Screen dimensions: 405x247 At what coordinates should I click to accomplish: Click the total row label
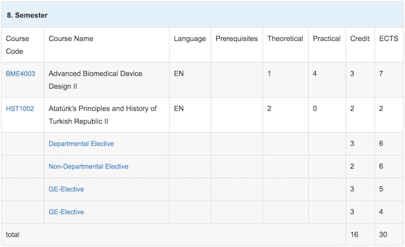point(13,235)
